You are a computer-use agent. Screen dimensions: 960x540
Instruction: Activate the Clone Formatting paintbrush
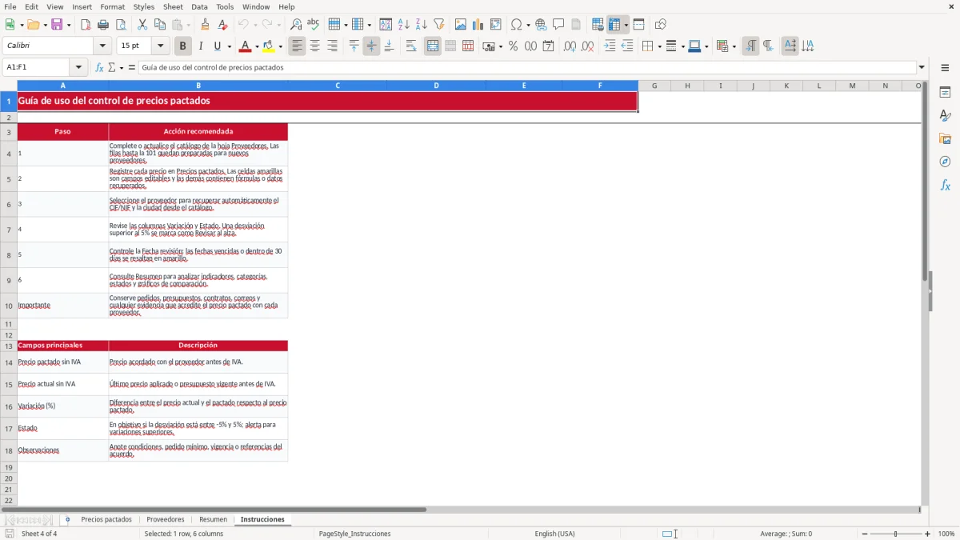point(206,25)
